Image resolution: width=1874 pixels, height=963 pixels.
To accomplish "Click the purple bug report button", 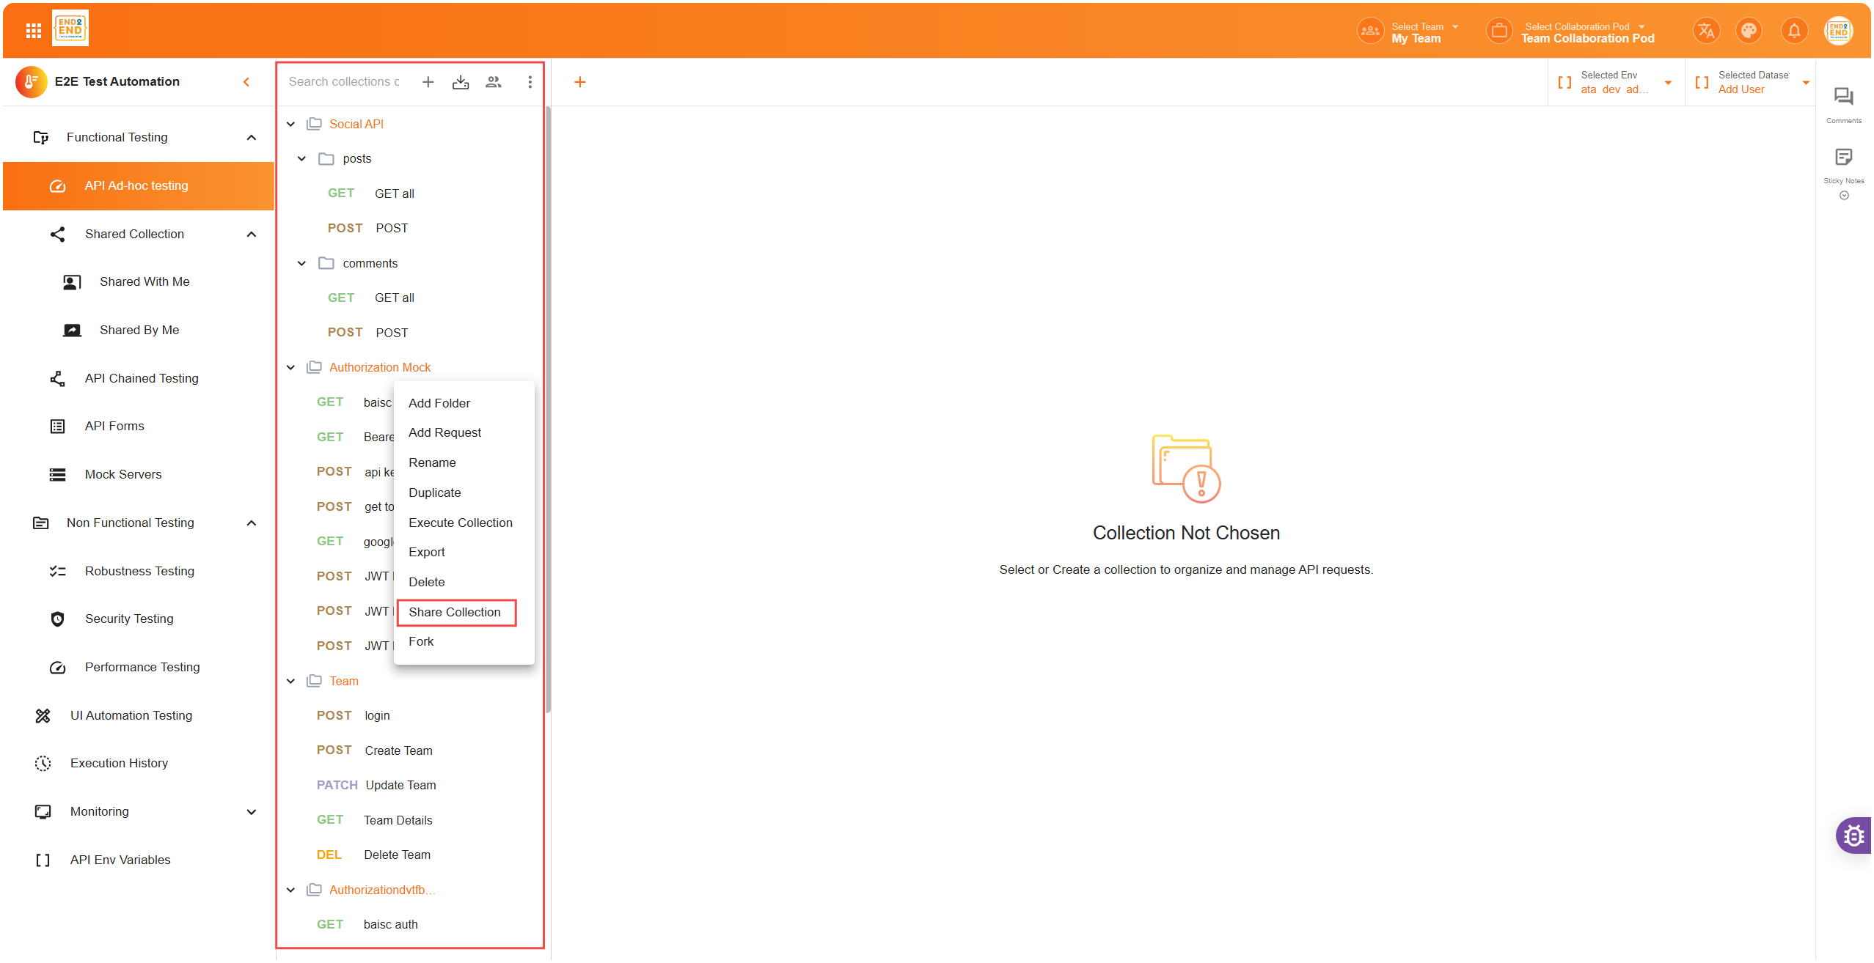I will click(1853, 835).
